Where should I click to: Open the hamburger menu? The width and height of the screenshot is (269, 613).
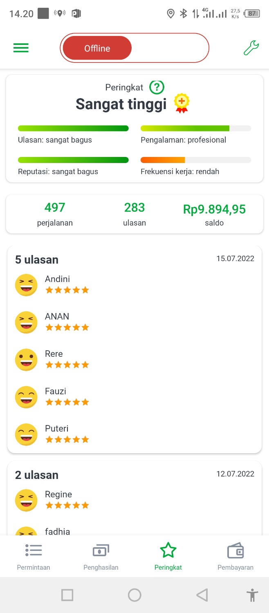pyautogui.click(x=21, y=48)
